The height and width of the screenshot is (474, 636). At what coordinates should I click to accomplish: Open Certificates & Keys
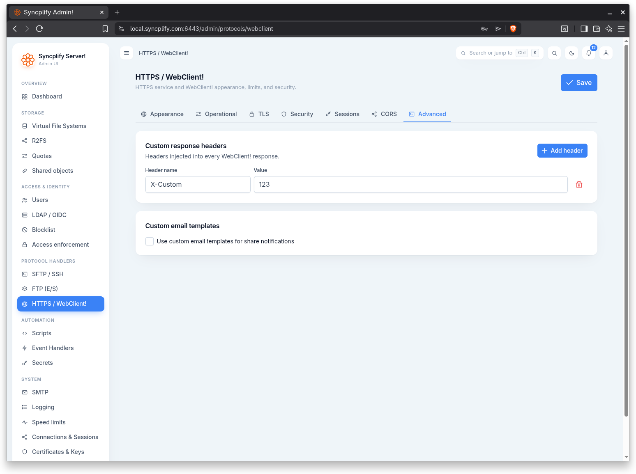click(61, 452)
